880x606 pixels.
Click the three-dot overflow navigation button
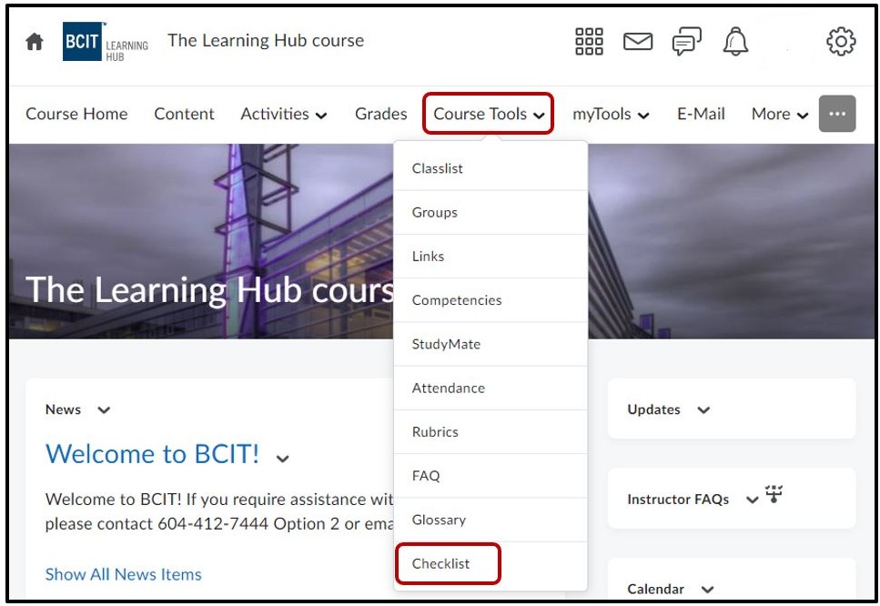(837, 114)
